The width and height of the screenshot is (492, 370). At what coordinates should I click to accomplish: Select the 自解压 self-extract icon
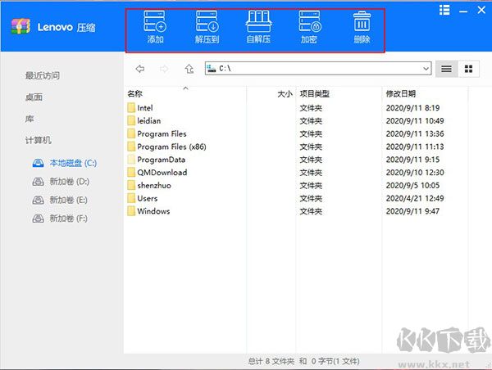258,28
